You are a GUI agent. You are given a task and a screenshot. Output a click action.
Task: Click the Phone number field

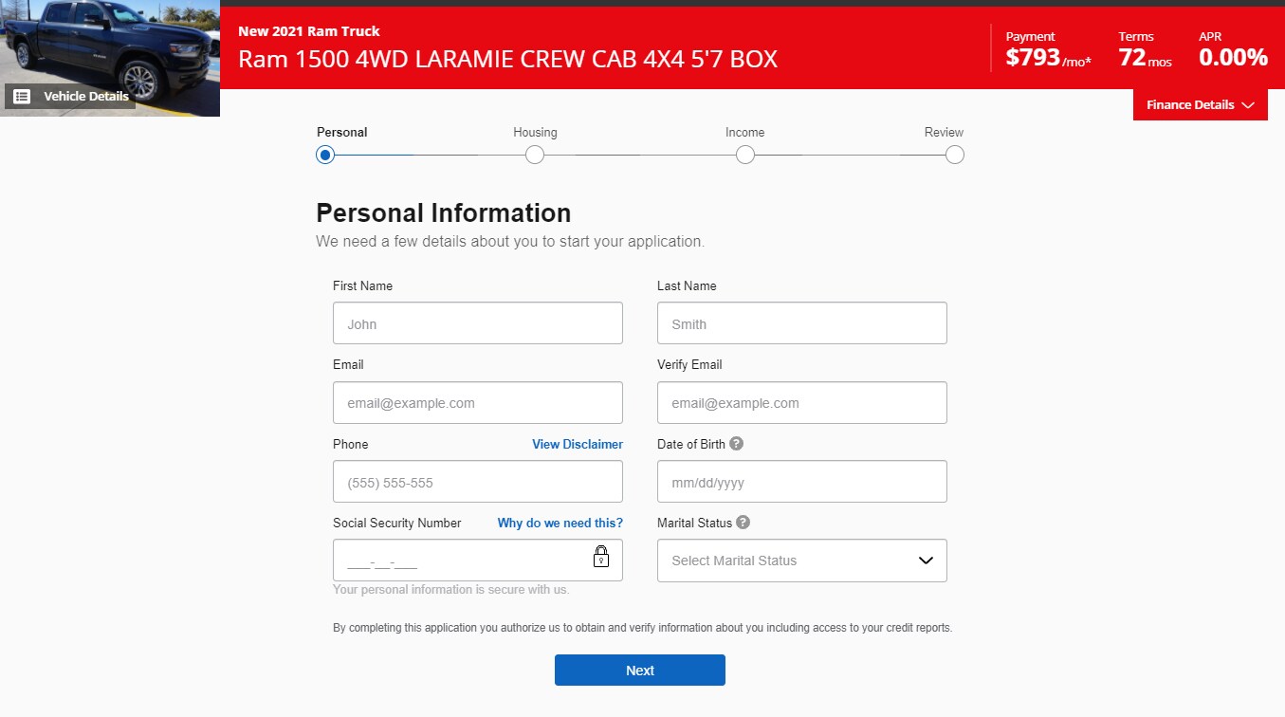[478, 482]
